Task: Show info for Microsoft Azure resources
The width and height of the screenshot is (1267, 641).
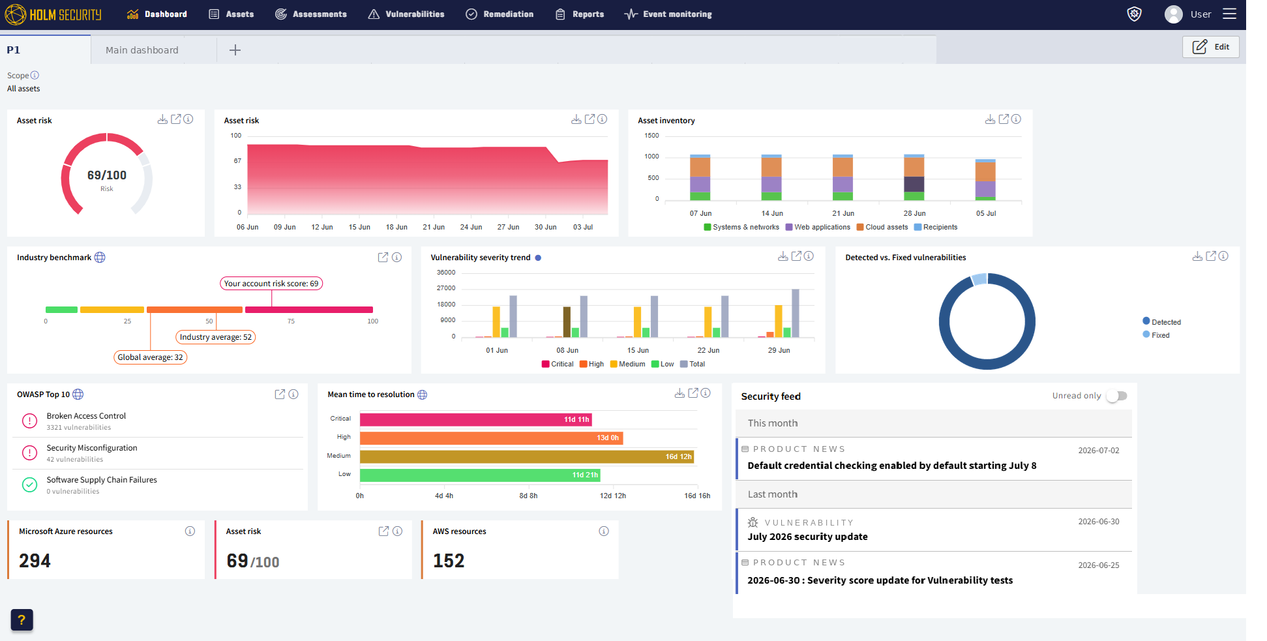Action: pyautogui.click(x=190, y=531)
